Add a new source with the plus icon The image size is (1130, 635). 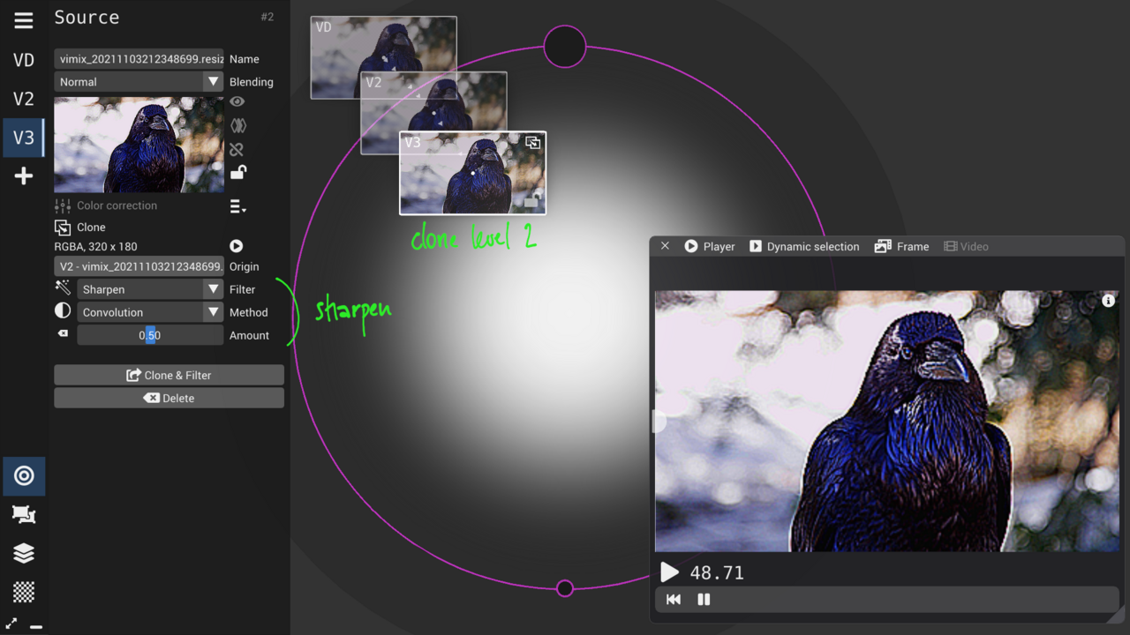click(x=23, y=176)
